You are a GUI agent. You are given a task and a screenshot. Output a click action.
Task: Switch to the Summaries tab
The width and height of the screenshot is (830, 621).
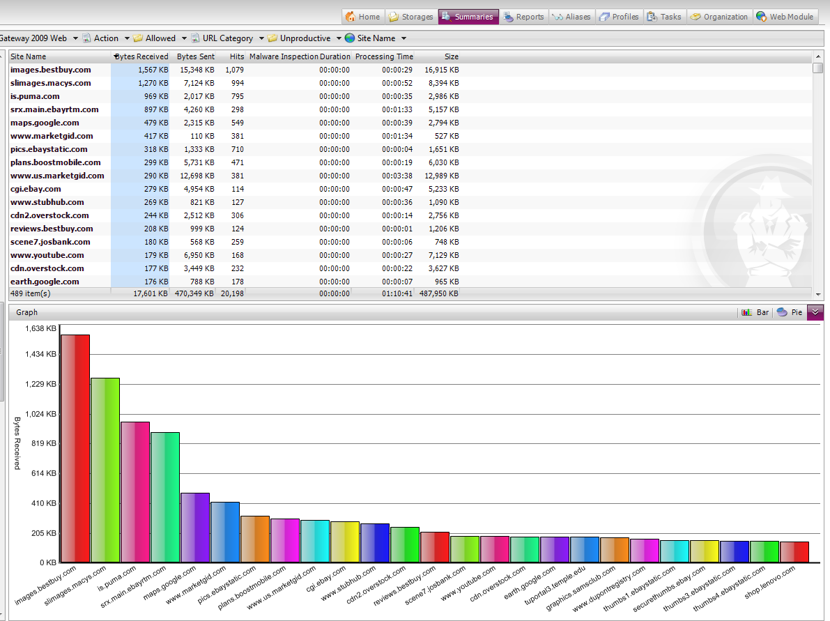pyautogui.click(x=468, y=17)
